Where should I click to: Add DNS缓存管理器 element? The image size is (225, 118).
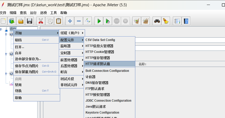pyautogui.click(x=109, y=83)
